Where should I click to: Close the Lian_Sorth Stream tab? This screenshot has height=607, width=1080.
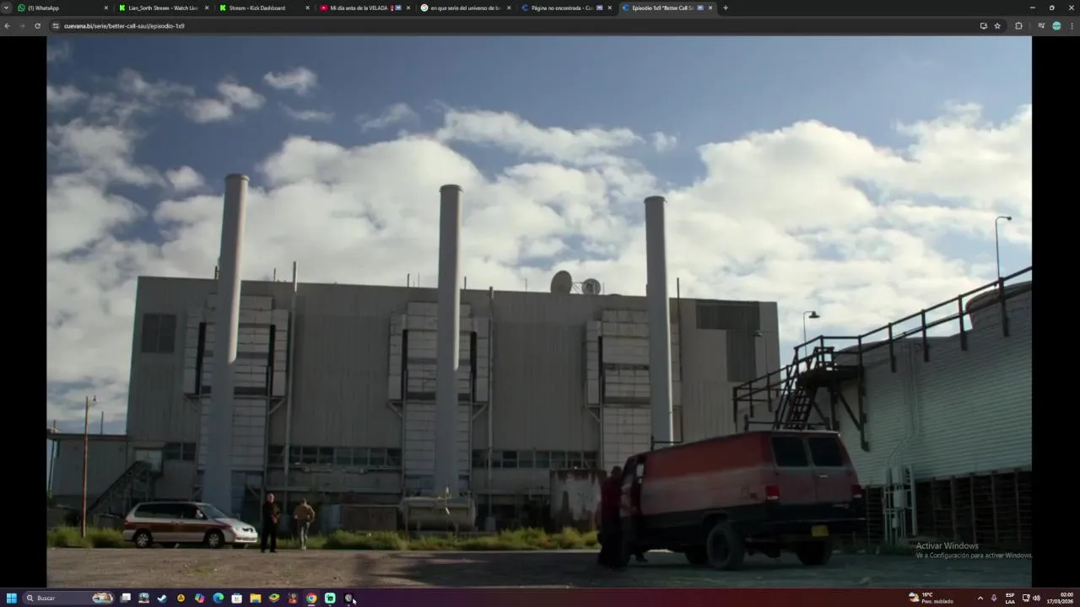pos(207,8)
